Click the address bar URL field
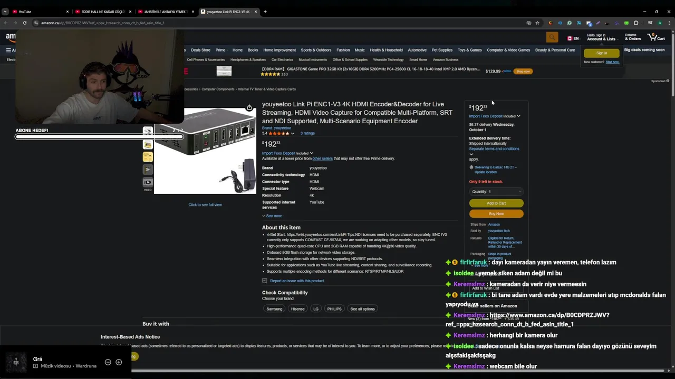Image resolution: width=675 pixels, height=379 pixels. tap(279, 23)
